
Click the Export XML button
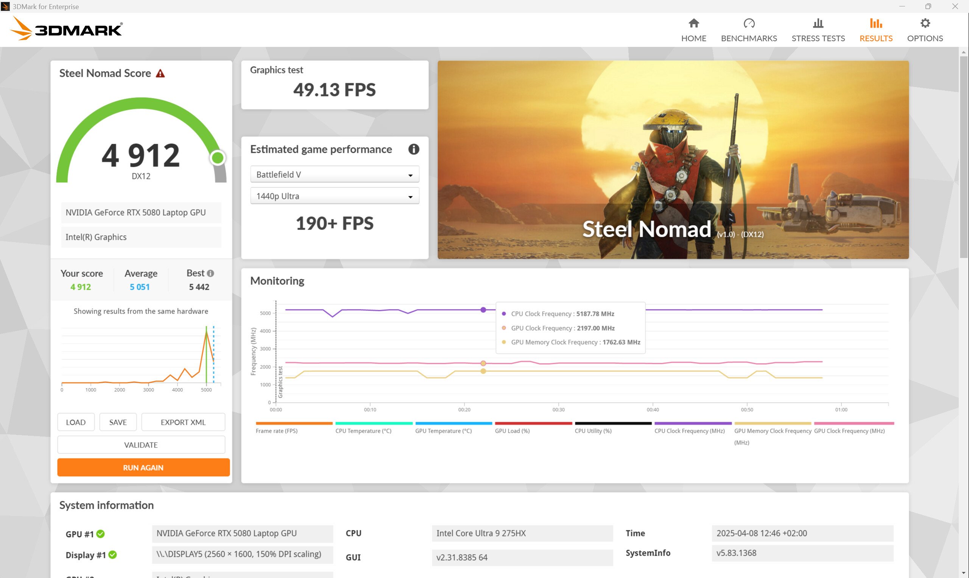click(x=183, y=422)
